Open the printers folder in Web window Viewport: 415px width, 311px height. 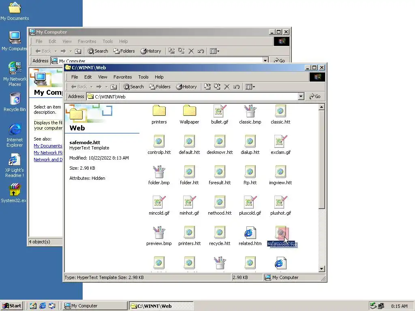click(x=159, y=111)
